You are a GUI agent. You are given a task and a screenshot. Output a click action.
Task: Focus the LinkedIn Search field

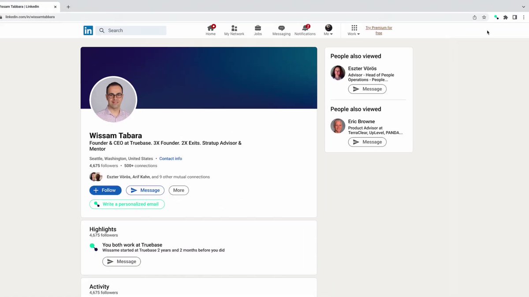(x=131, y=30)
